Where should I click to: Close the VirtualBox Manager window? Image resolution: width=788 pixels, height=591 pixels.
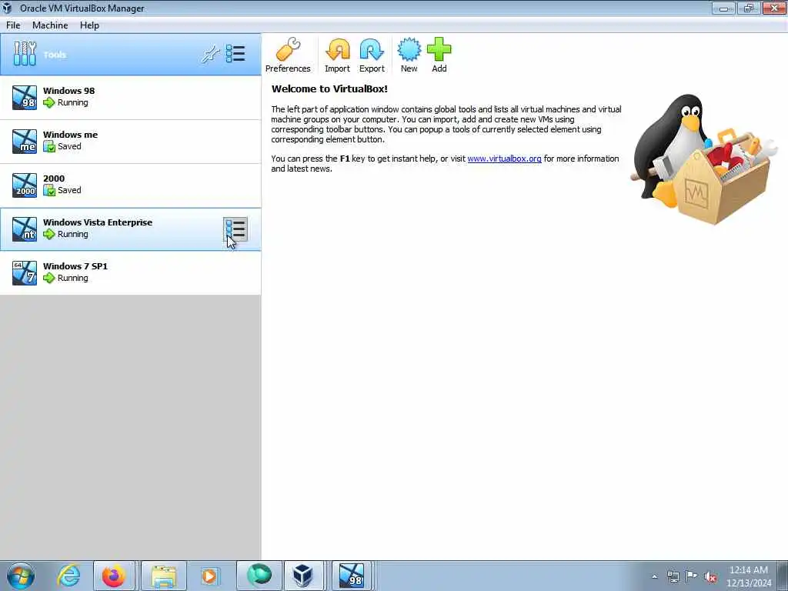point(774,8)
